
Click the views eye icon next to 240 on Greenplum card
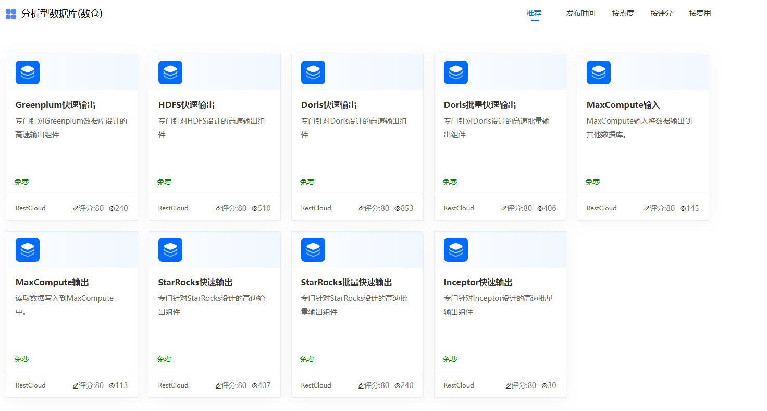[x=112, y=208]
